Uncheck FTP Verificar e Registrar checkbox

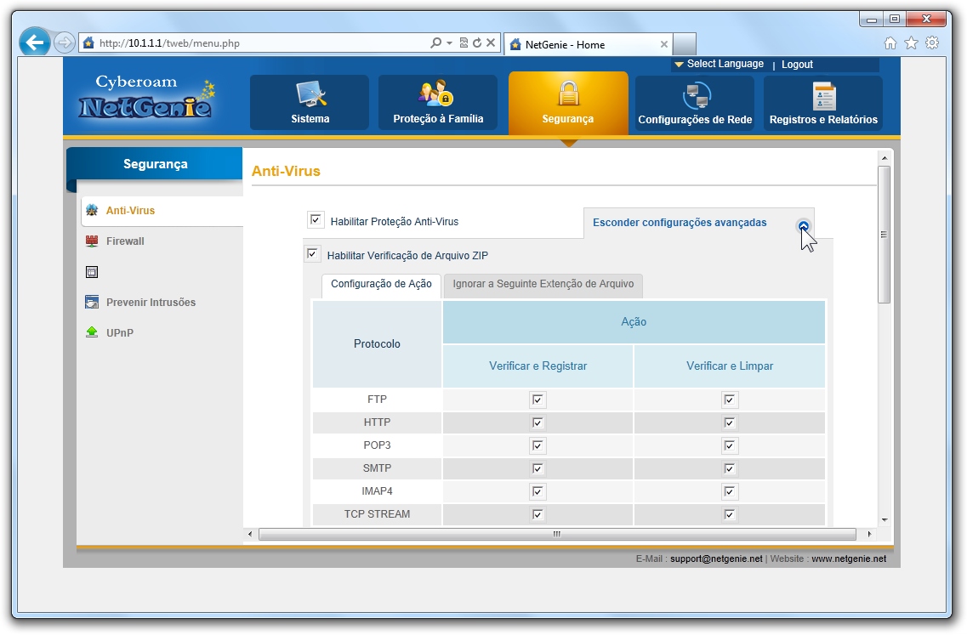(538, 400)
